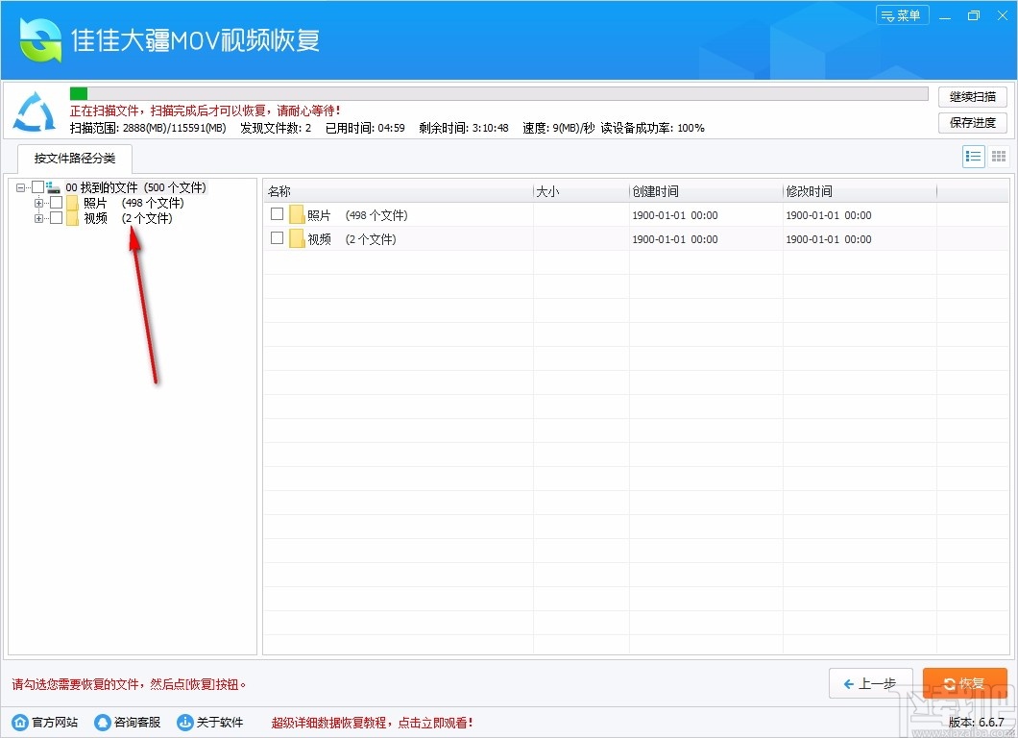Click the 继续扫描 button
This screenshot has width=1018, height=738.
(971, 96)
